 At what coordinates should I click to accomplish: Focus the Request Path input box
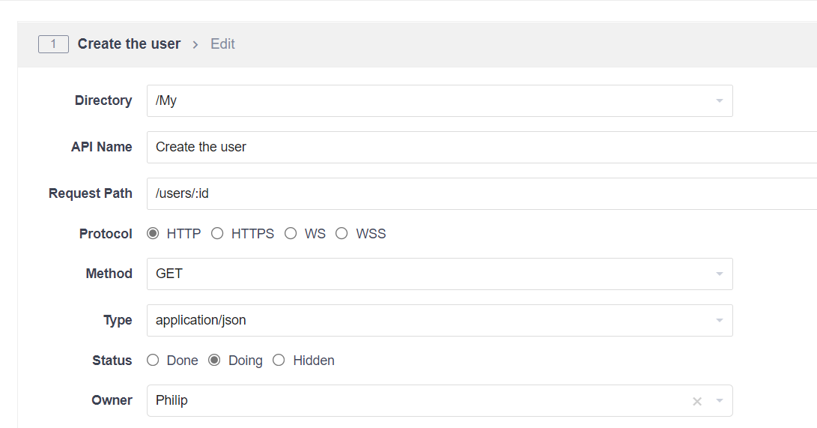pos(479,193)
